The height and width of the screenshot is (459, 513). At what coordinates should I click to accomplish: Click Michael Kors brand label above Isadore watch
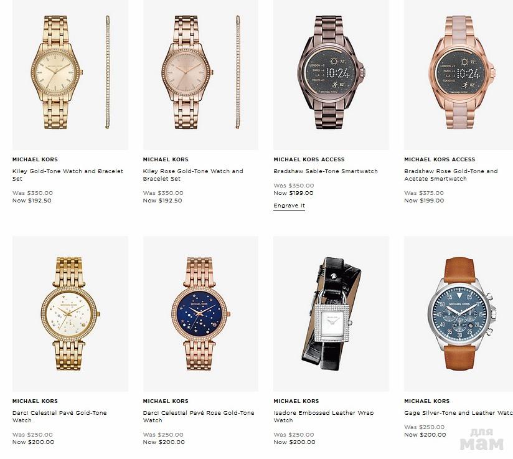tap(296, 401)
